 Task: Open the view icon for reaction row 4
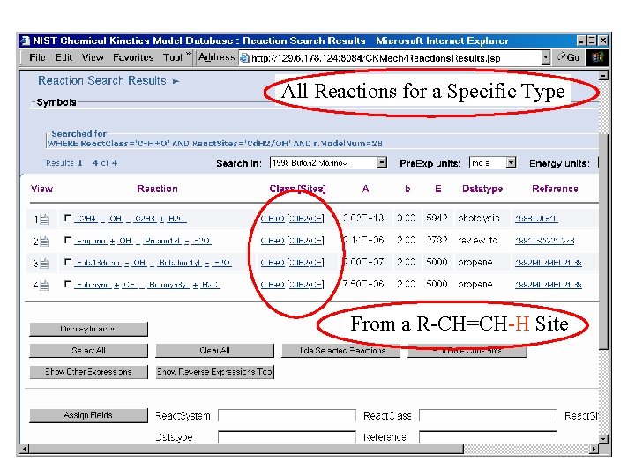coord(44,285)
